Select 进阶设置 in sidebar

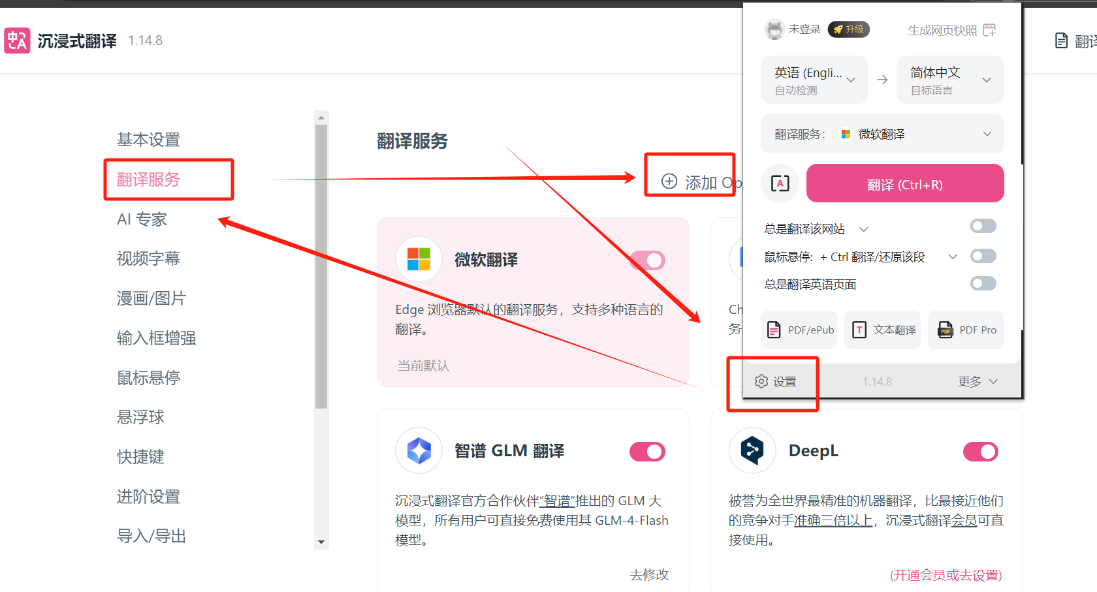[148, 497]
